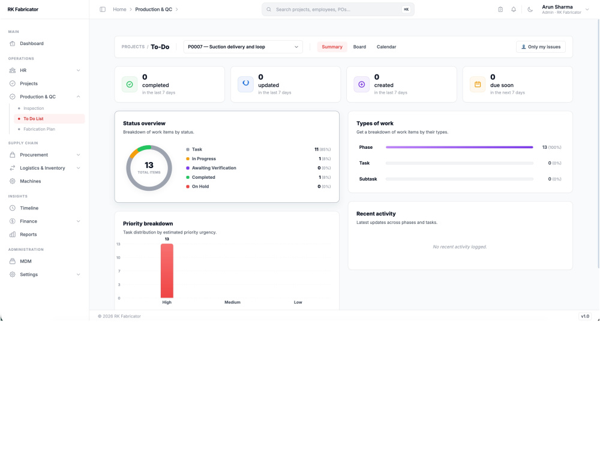Click the status donut chart
The height and width of the screenshot is (450, 600).
coord(149,168)
